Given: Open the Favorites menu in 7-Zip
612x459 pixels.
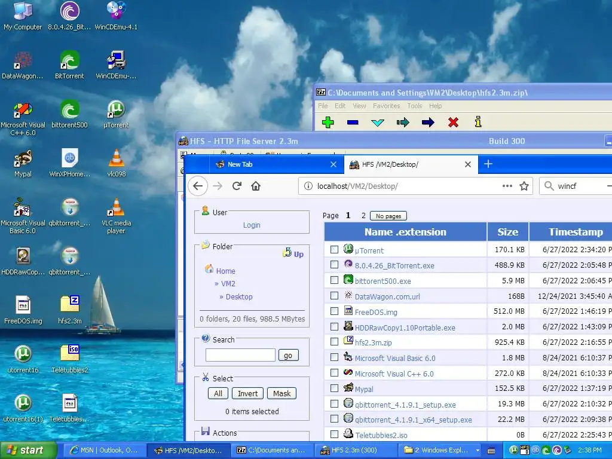Looking at the screenshot, I should (387, 106).
